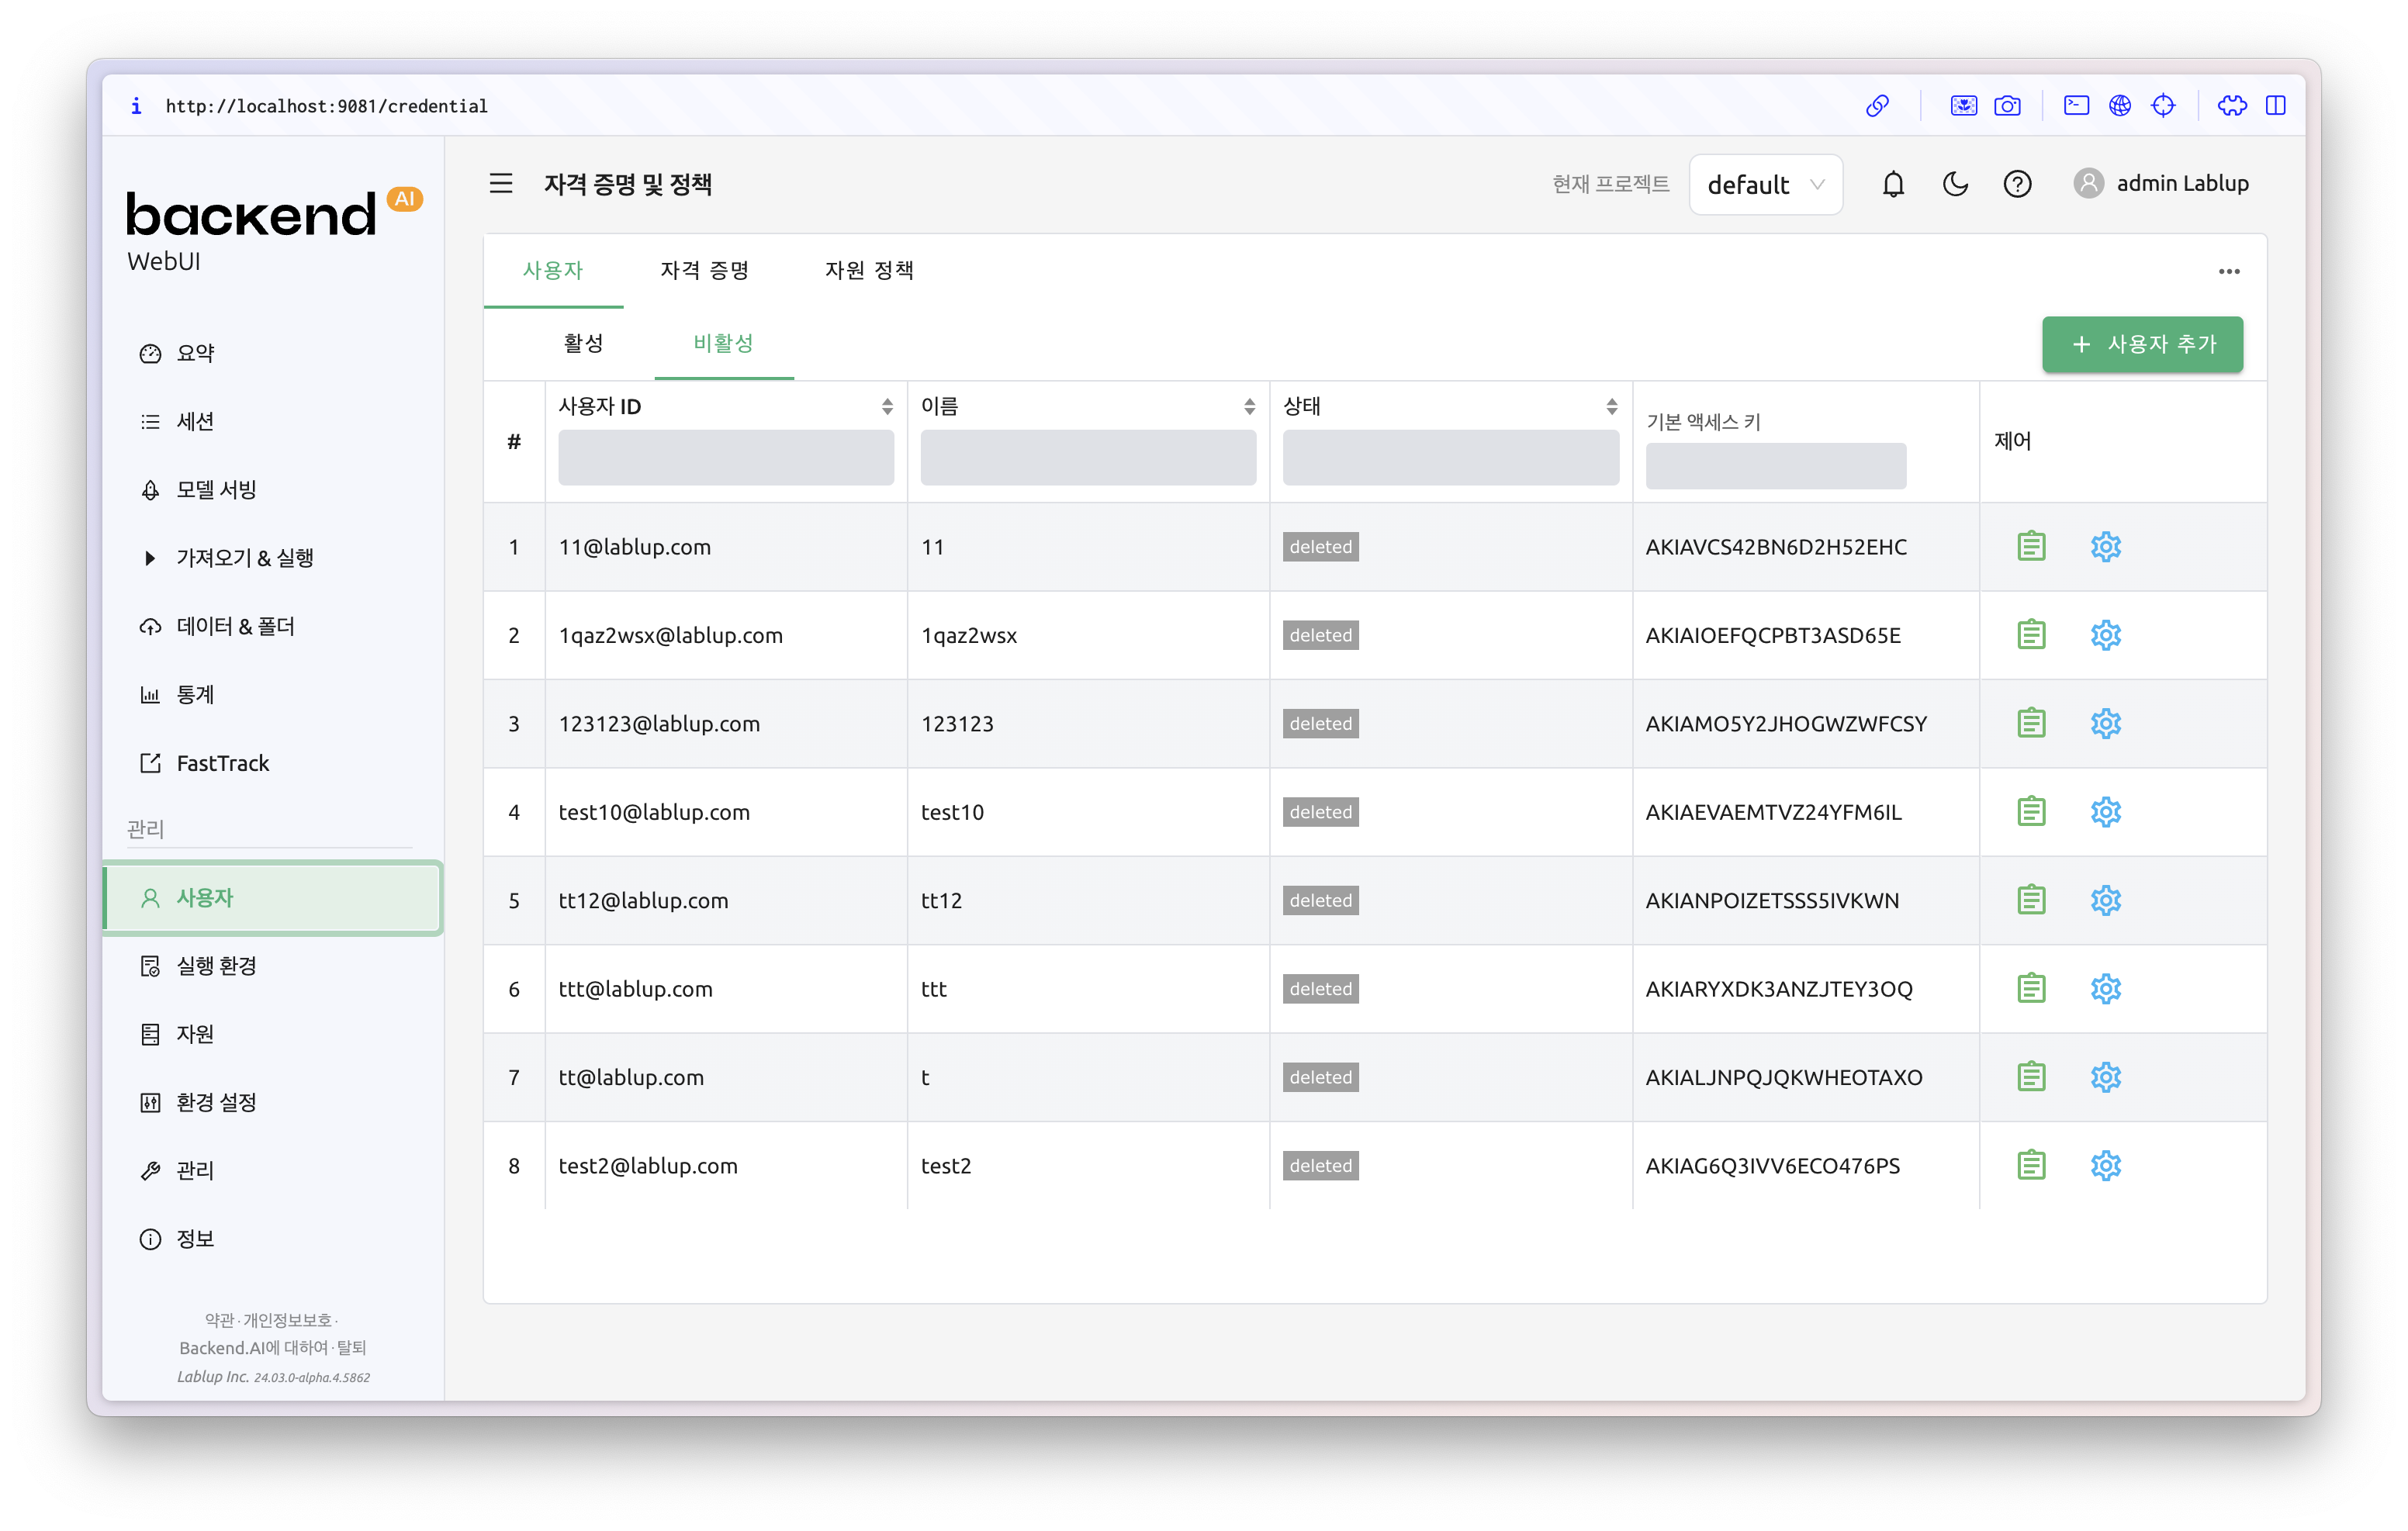Click hamburger menu to collapse sidebar
2408x1531 pixels.
(x=501, y=184)
